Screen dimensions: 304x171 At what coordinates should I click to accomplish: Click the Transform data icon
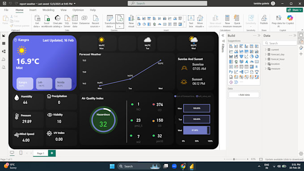point(110,18)
